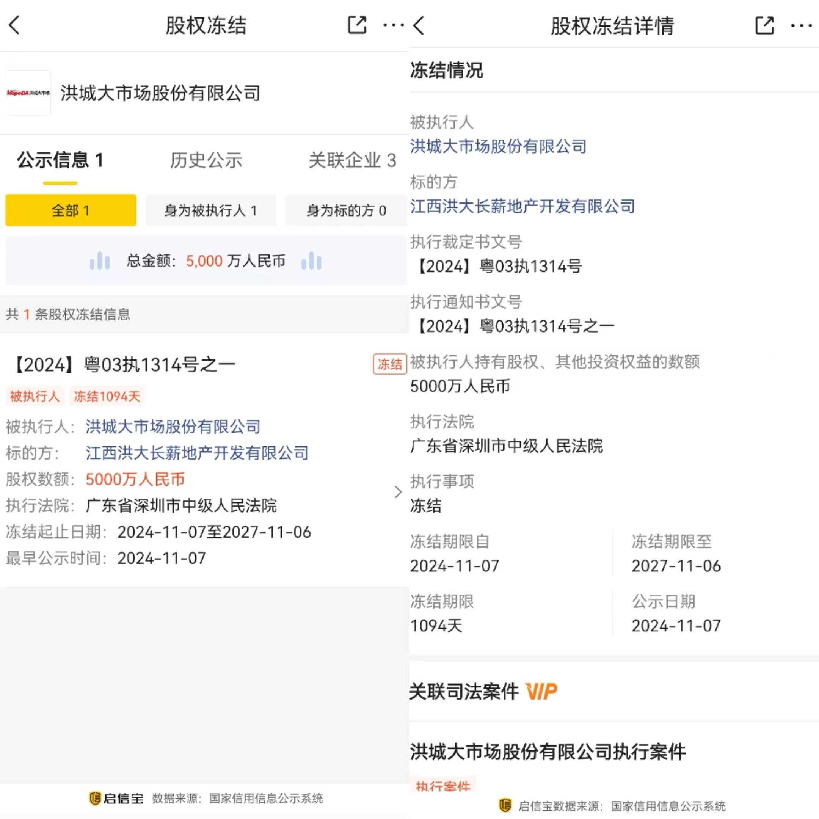Tap 2027-11-06 under 冻结期限至
This screenshot has height=819, width=819.
(676, 566)
